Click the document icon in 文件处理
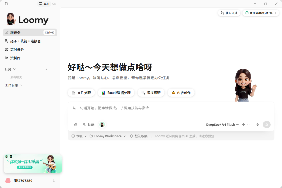 (73, 92)
